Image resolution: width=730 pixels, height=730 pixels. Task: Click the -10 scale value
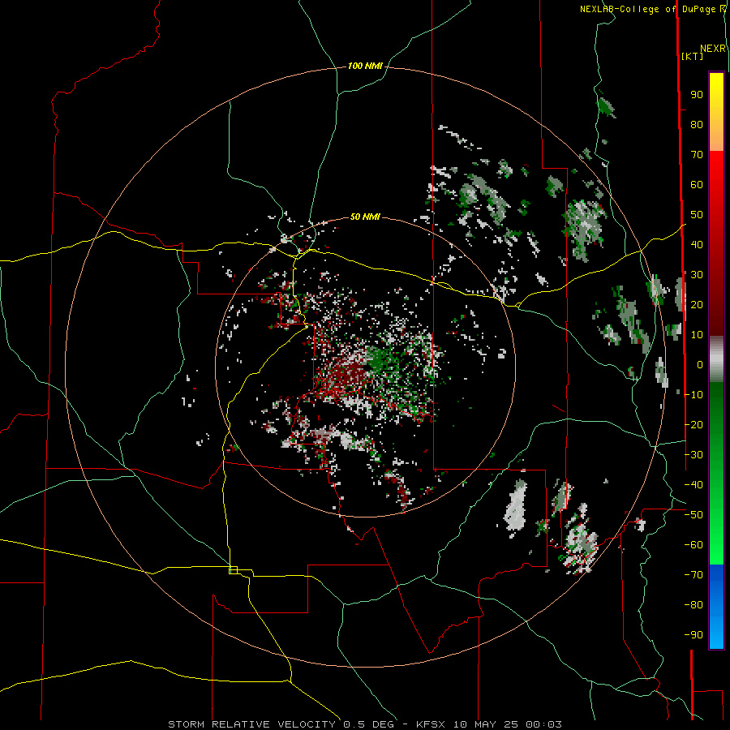tap(693, 395)
